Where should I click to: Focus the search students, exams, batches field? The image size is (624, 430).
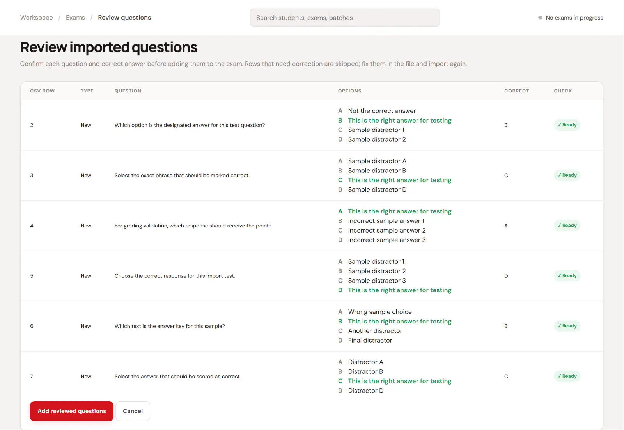pos(345,18)
